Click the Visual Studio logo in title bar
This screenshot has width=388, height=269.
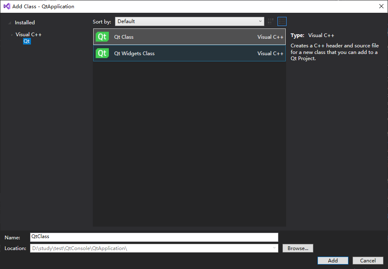(x=7, y=7)
